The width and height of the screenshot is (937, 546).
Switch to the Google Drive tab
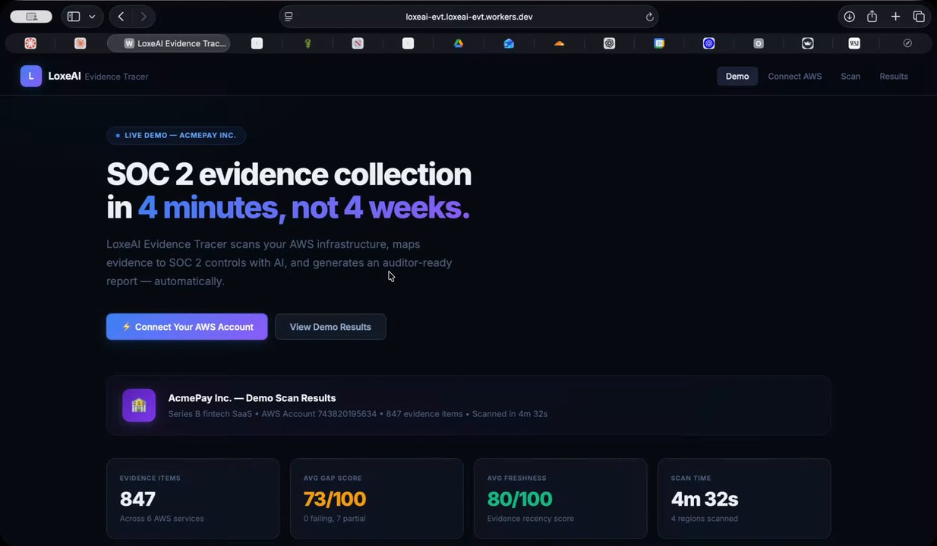point(459,43)
